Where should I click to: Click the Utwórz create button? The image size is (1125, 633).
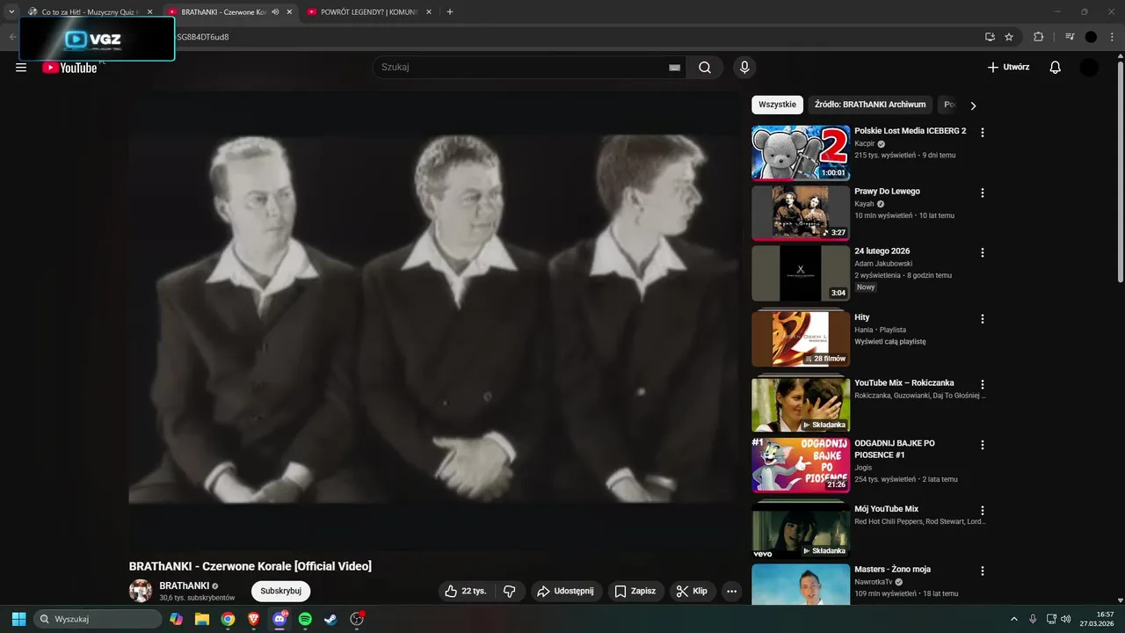1008,68
